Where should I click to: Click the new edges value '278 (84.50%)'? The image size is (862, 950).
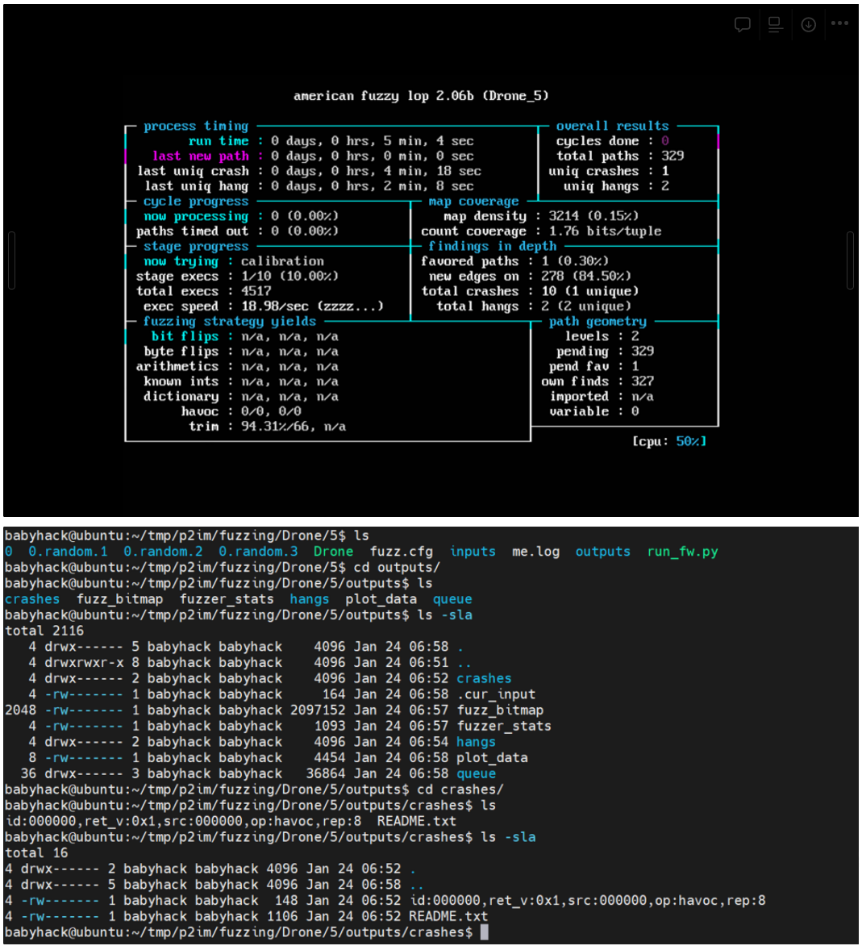click(x=586, y=277)
